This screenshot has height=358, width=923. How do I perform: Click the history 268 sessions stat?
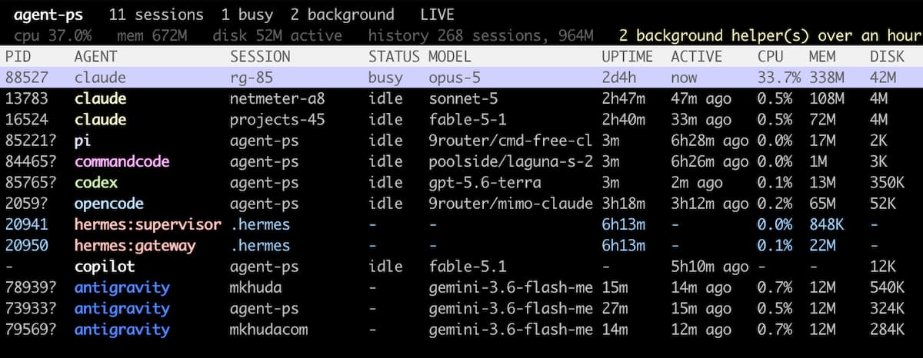tap(480, 35)
